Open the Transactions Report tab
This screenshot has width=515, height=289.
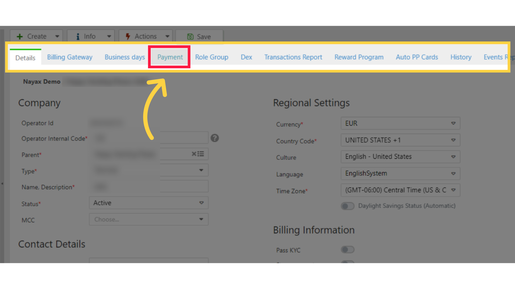pyautogui.click(x=293, y=57)
